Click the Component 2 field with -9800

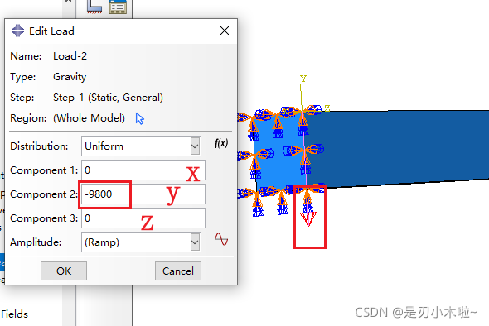[x=143, y=194]
